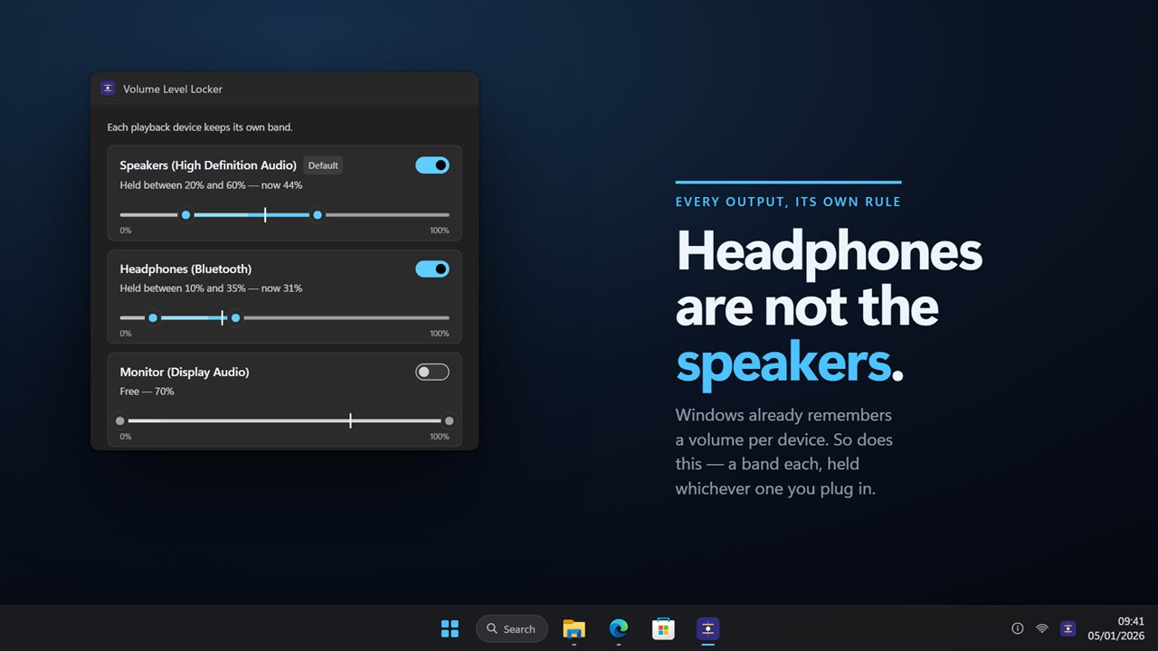Viewport: 1158px width, 651px height.
Task: Click the Monitor lower band handle at 0%
Action: click(x=119, y=421)
